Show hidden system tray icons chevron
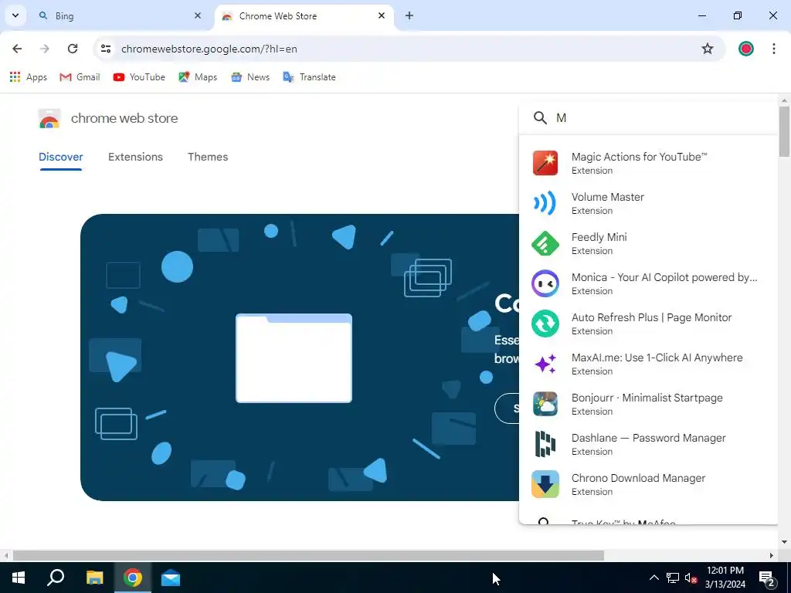Screen dimensions: 791x593 coord(654,578)
